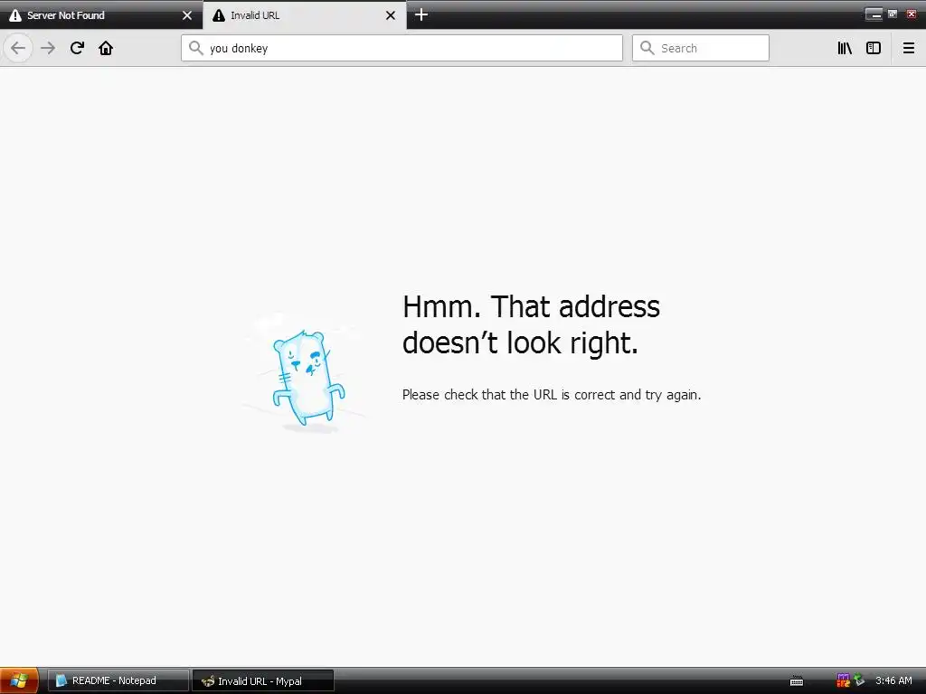Viewport: 926px width, 694px height.
Task: Click the system clock showing 3:46 AM
Action: (893, 680)
